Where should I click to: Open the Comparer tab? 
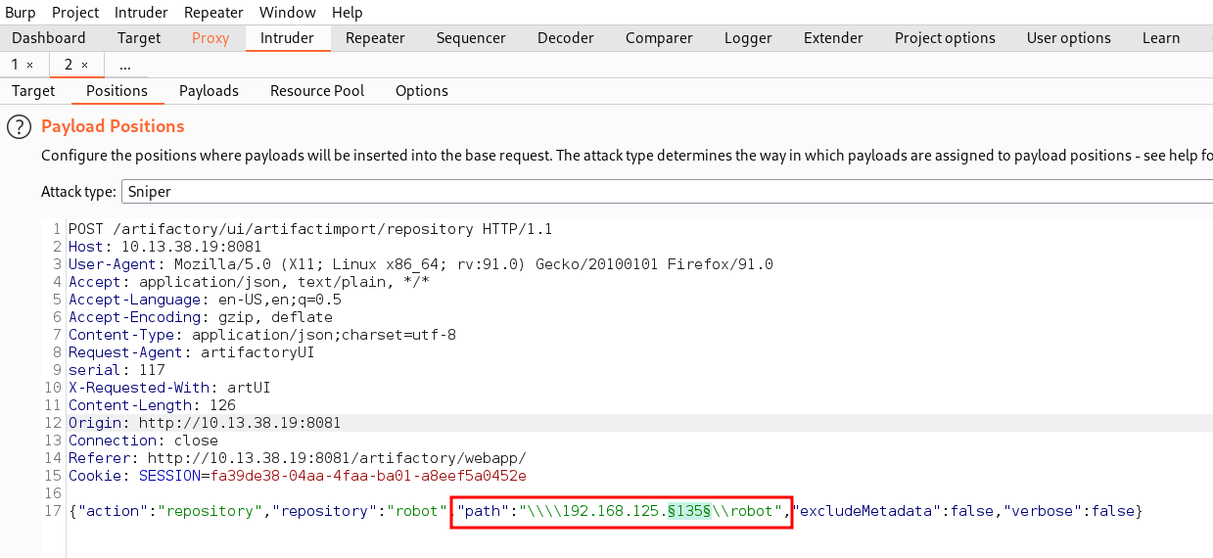click(659, 38)
